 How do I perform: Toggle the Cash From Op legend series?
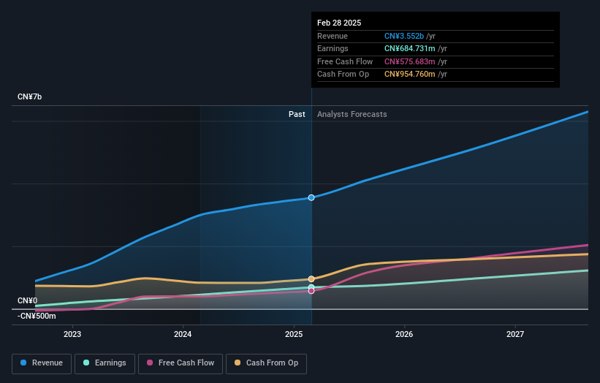266,363
